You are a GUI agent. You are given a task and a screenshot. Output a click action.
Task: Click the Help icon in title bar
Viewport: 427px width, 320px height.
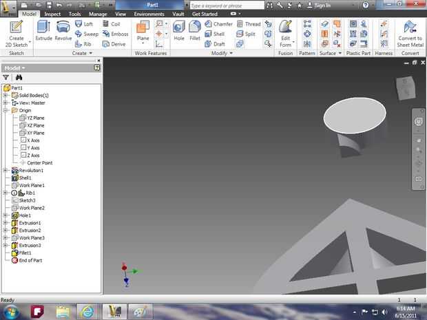[366, 6]
